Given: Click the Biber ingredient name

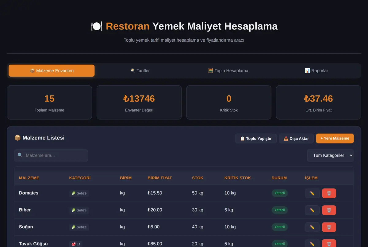Looking at the screenshot, I should coord(25,210).
